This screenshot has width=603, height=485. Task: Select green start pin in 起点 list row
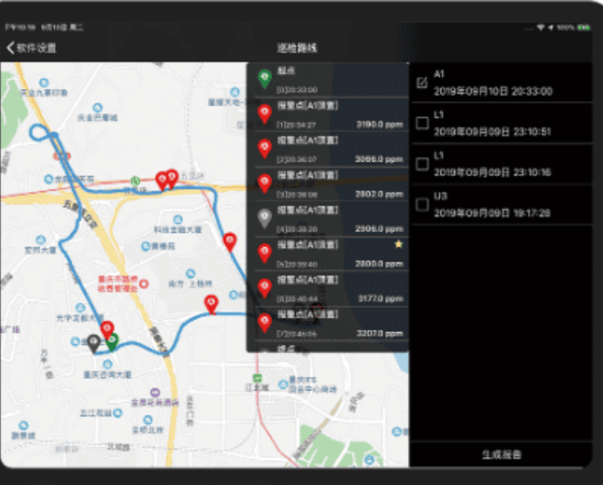(264, 79)
